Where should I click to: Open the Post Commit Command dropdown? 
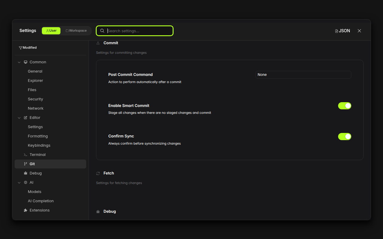coord(303,74)
